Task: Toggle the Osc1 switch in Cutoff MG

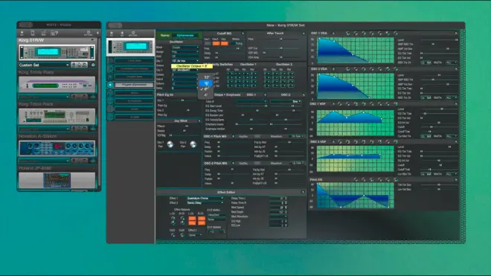Action: click(208, 44)
